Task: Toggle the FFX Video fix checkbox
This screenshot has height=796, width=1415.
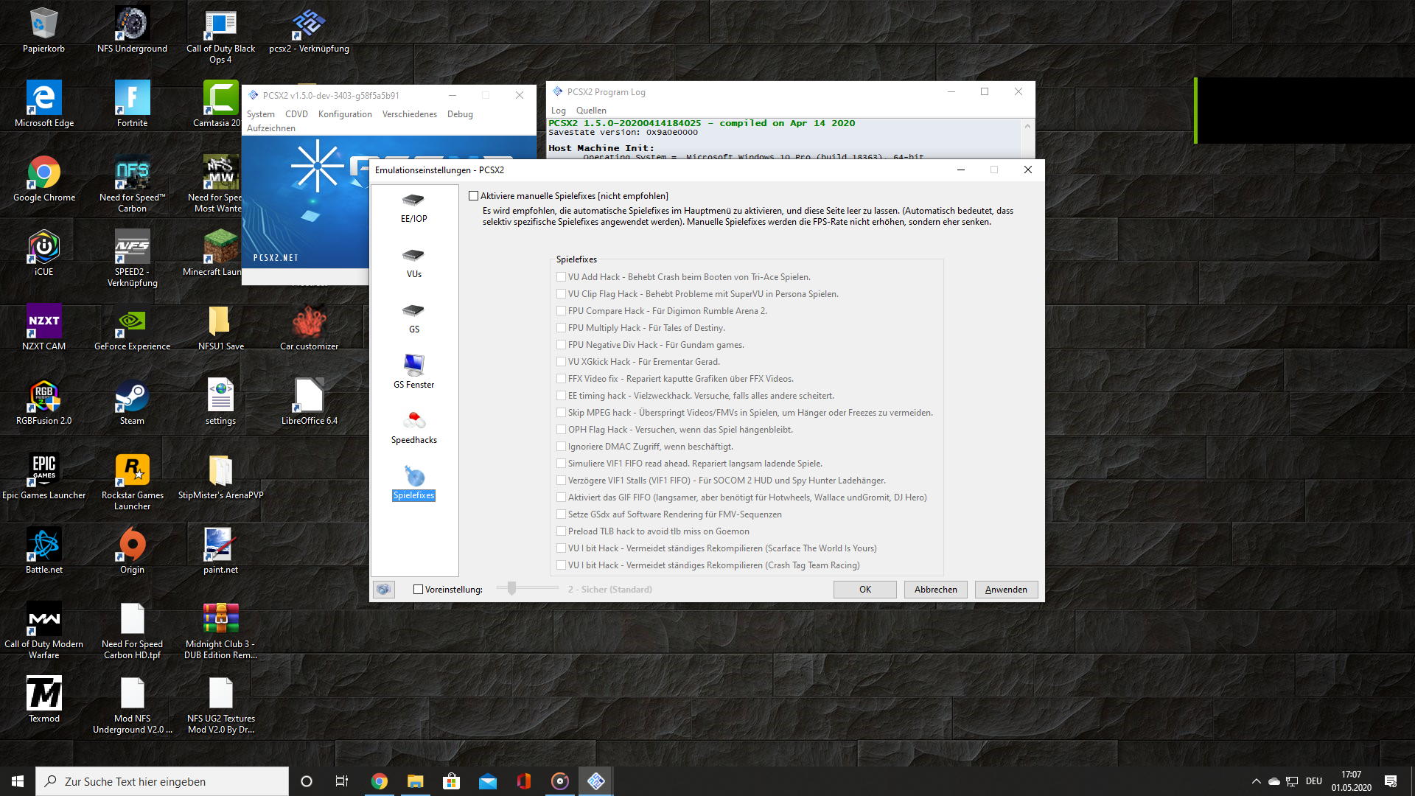Action: [x=561, y=379]
